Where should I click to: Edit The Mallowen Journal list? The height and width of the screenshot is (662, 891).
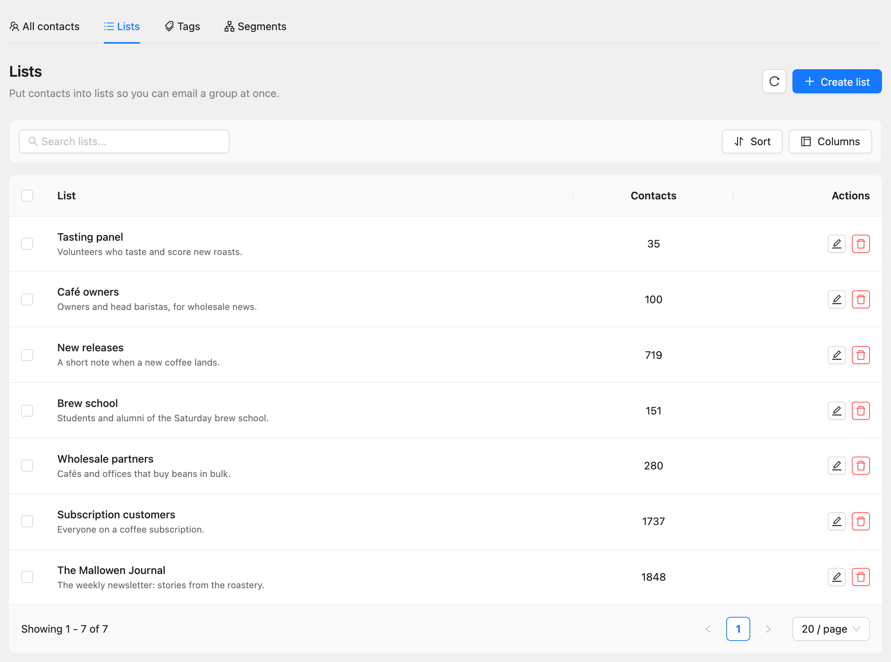point(836,577)
